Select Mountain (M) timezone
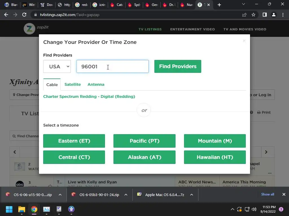The image size is (289, 216). point(215,141)
